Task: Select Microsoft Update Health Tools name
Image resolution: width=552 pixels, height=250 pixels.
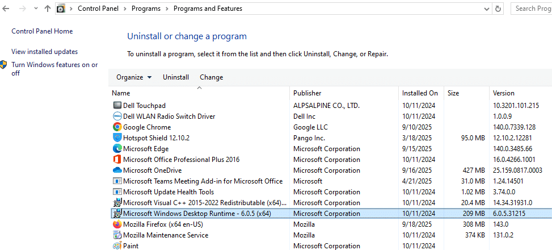Action: point(168,192)
